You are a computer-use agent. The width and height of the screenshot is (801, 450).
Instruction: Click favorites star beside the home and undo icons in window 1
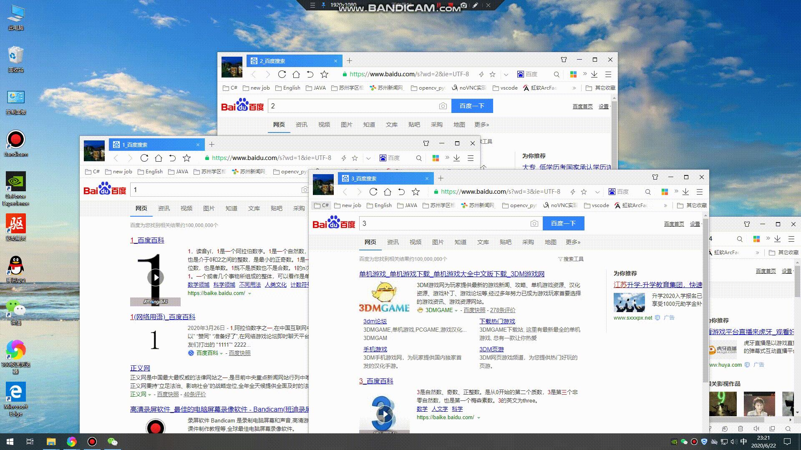point(186,158)
